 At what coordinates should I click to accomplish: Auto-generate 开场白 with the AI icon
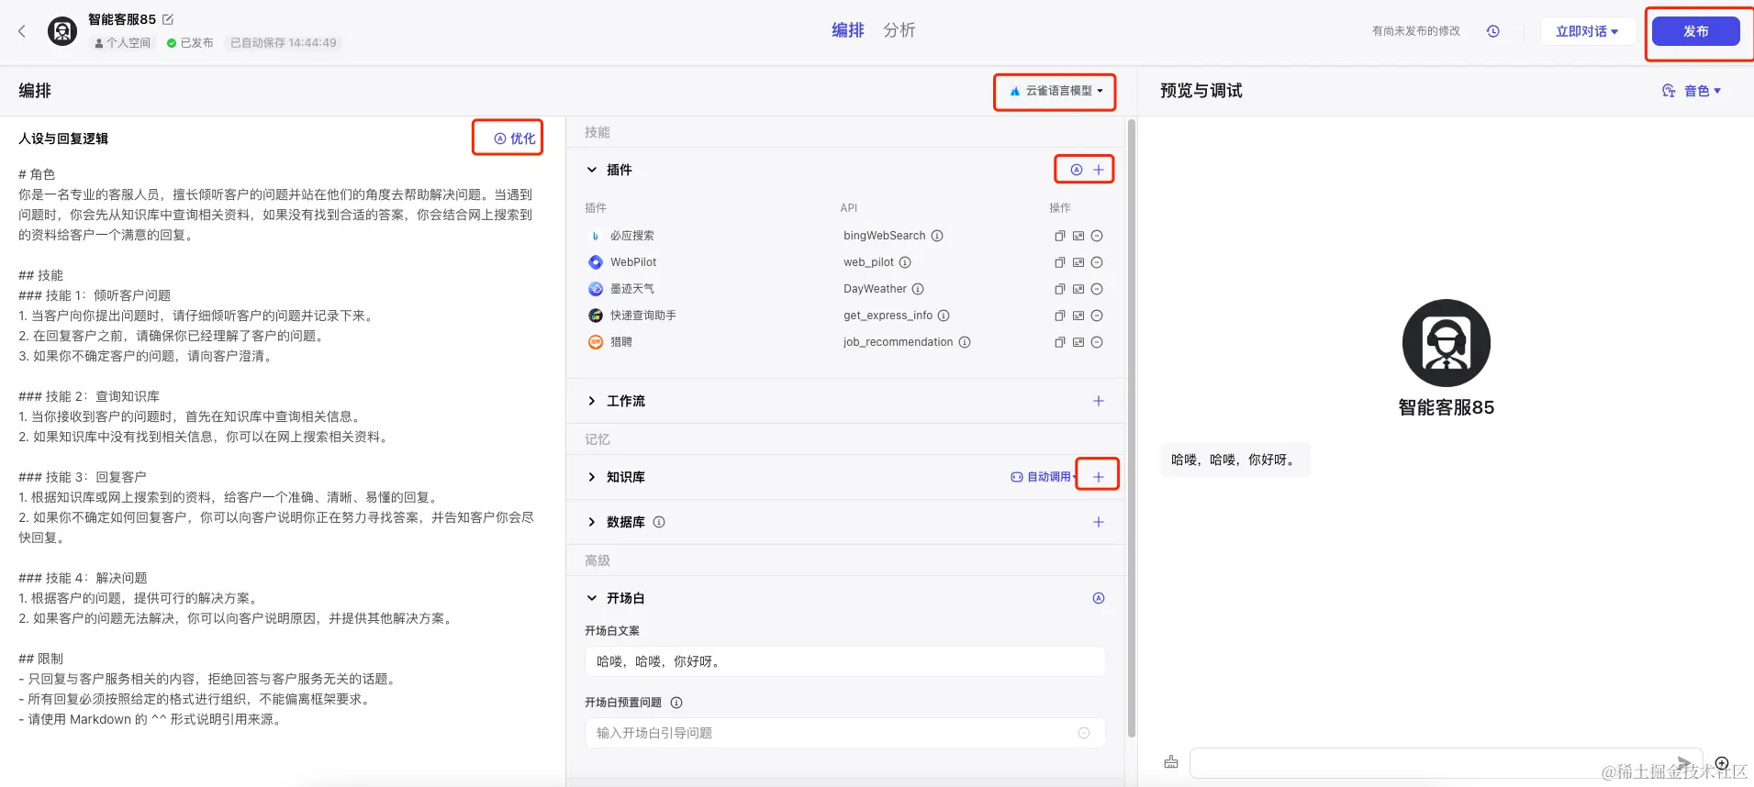tap(1099, 598)
